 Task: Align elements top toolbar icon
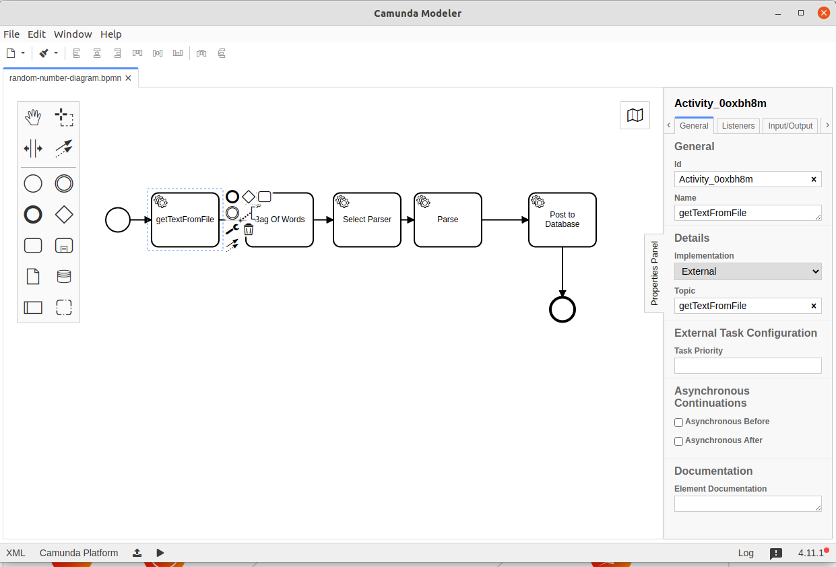pos(137,53)
